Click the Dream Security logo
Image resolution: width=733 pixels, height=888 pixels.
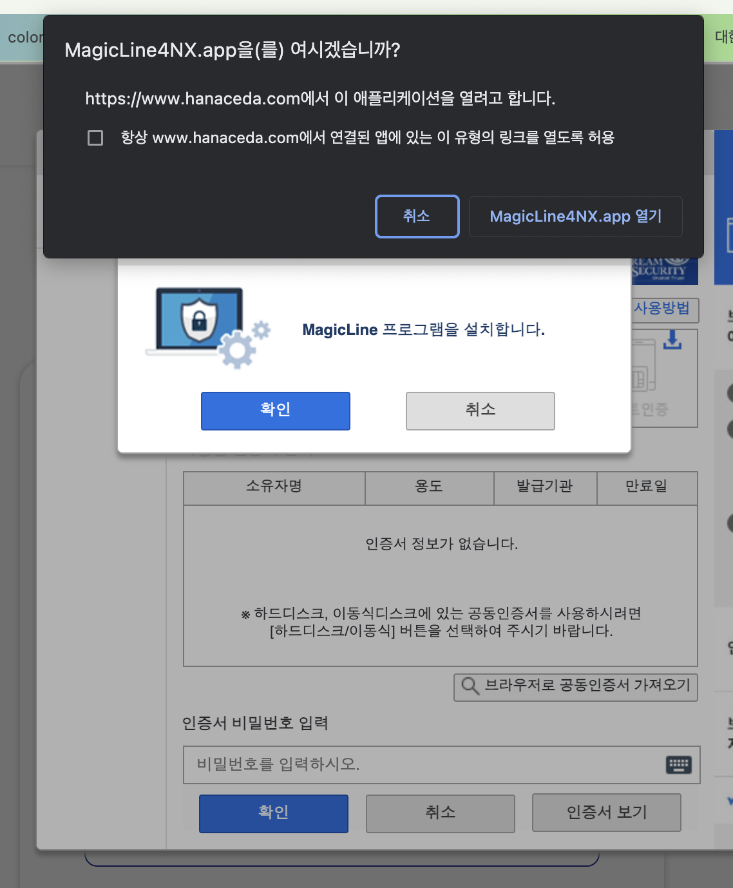point(663,271)
